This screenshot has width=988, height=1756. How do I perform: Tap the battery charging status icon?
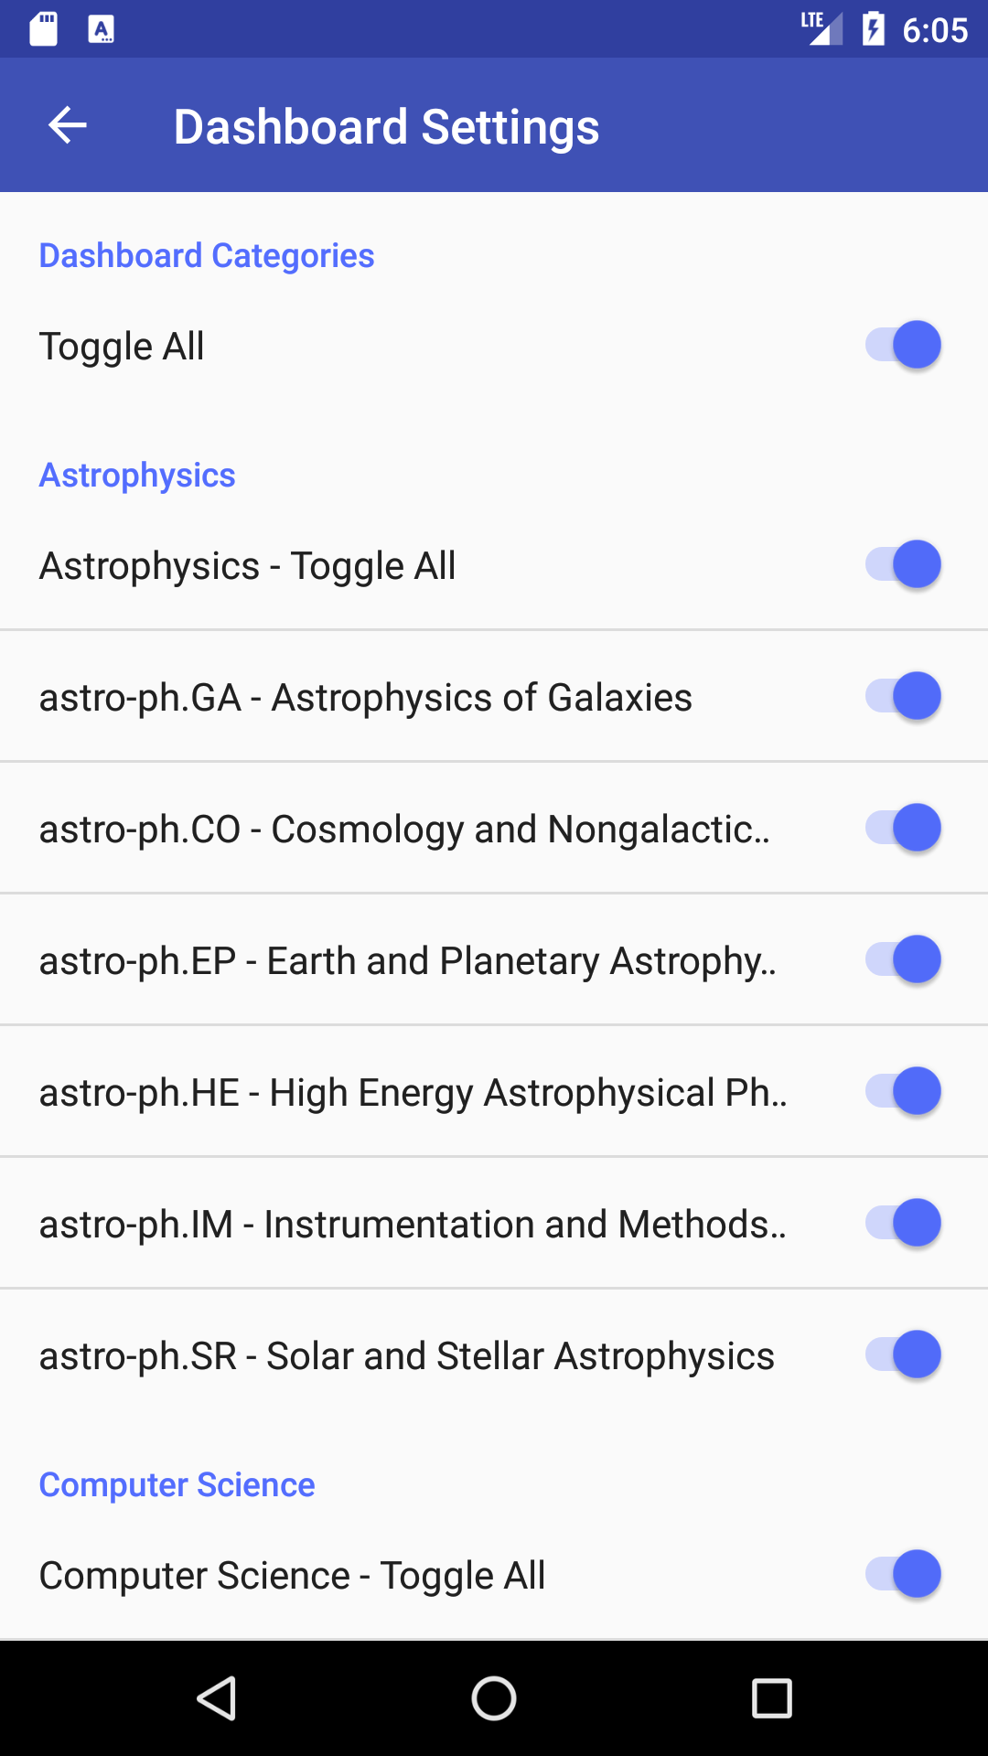tap(873, 29)
